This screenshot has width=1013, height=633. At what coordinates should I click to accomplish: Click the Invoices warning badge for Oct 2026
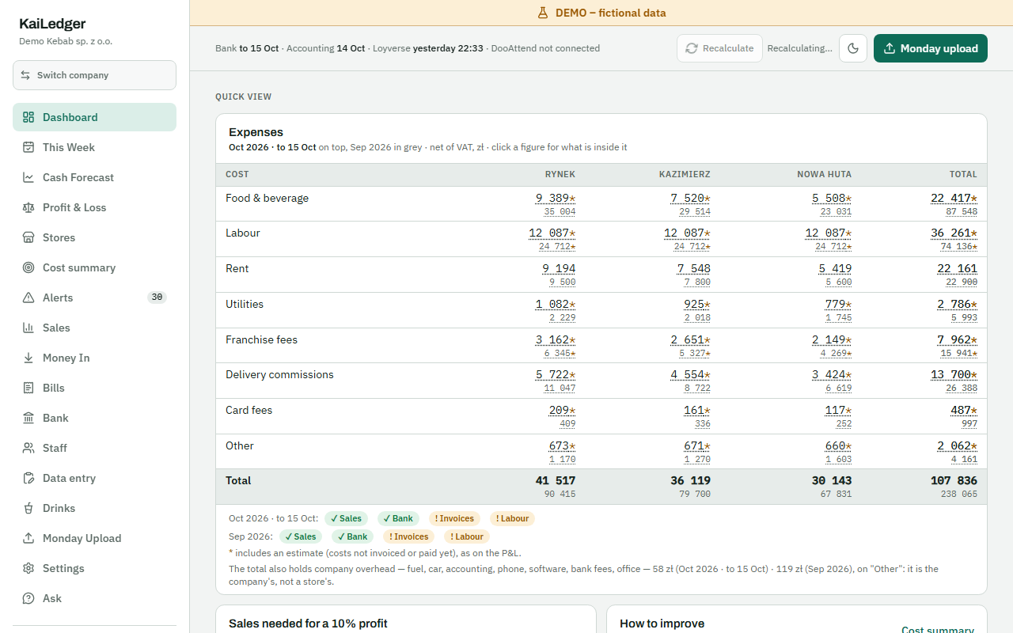pyautogui.click(x=454, y=518)
